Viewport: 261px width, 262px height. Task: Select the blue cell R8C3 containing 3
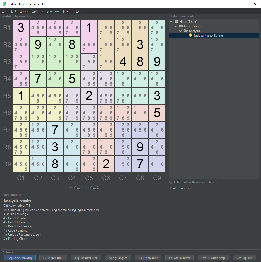coord(55,147)
